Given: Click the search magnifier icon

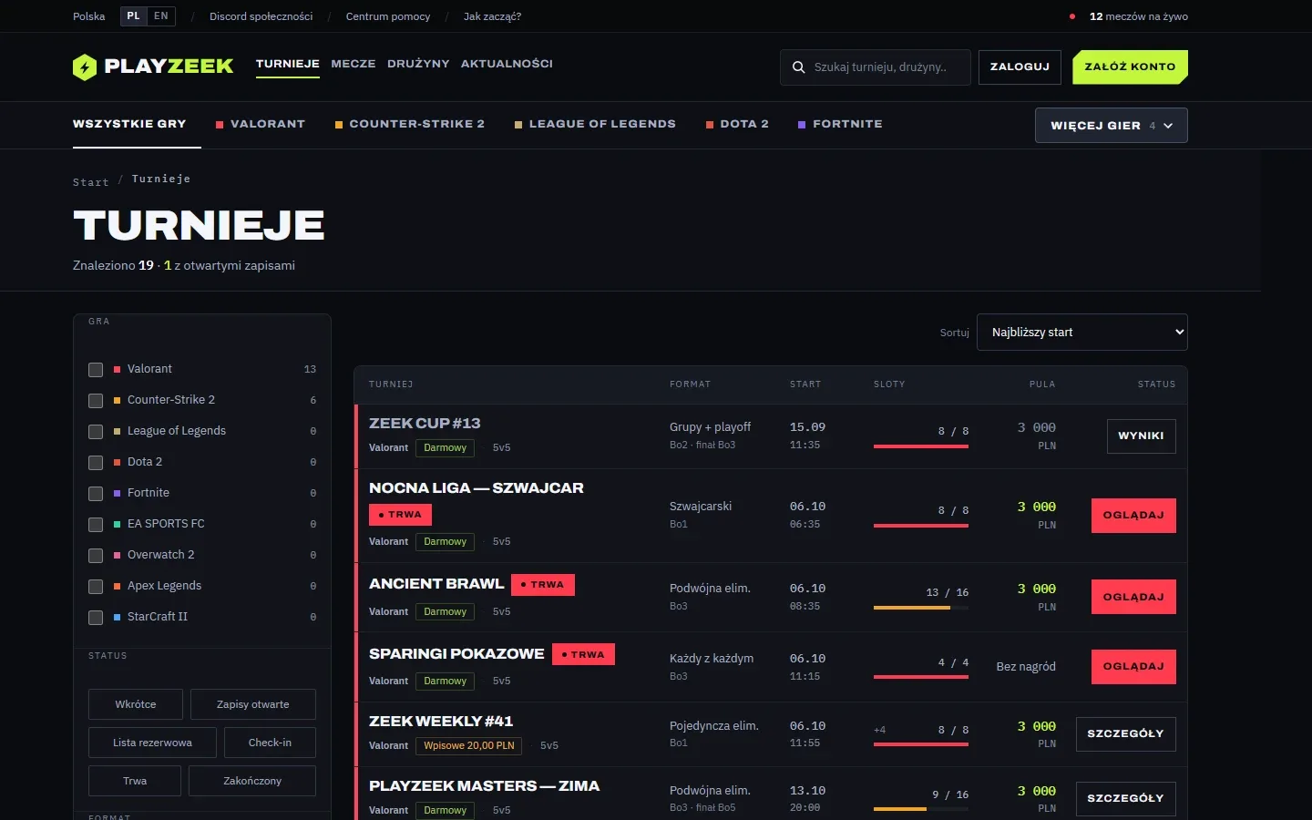Looking at the screenshot, I should click(x=798, y=67).
